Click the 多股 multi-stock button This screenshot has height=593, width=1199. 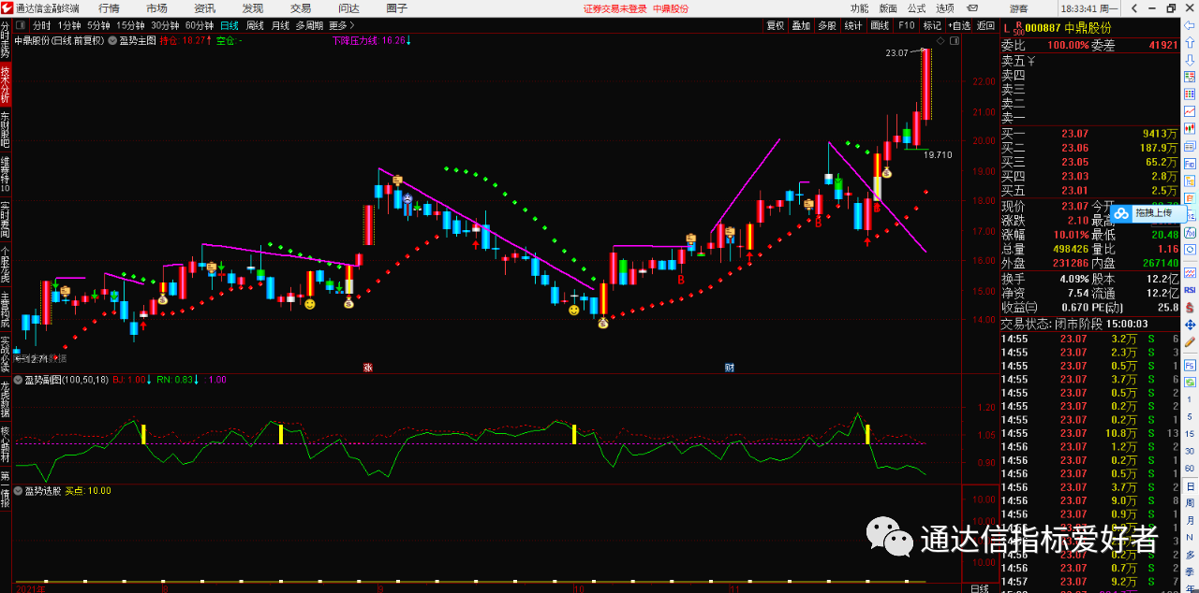827,26
